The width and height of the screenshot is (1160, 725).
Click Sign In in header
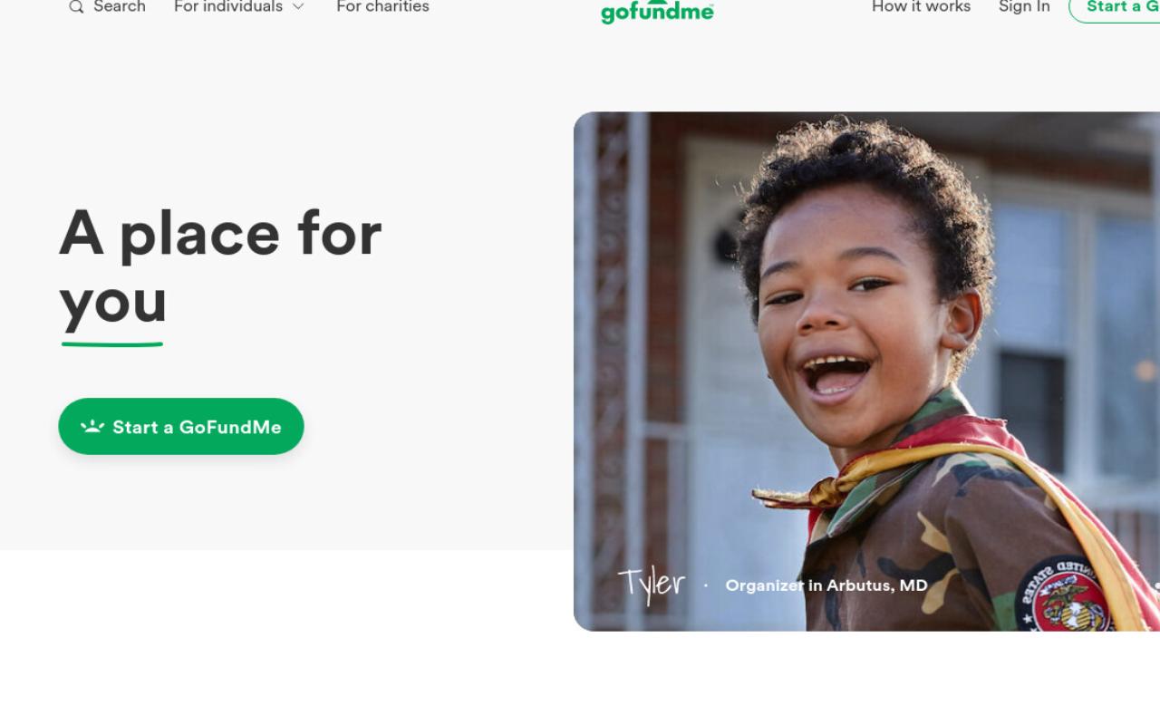pos(1024,6)
